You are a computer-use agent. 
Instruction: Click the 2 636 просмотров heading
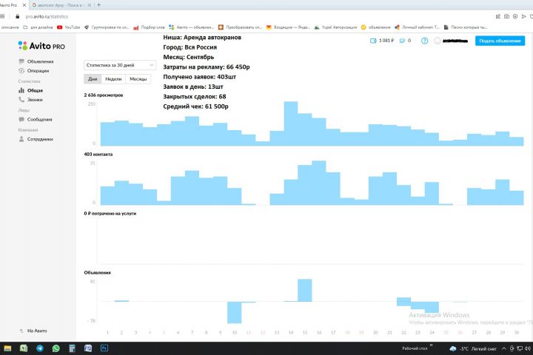(104, 95)
